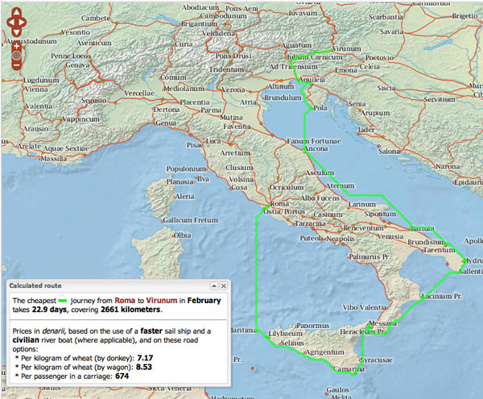Click the Sipontum city label
Viewport: 483px width, 399px height.
[380, 214]
